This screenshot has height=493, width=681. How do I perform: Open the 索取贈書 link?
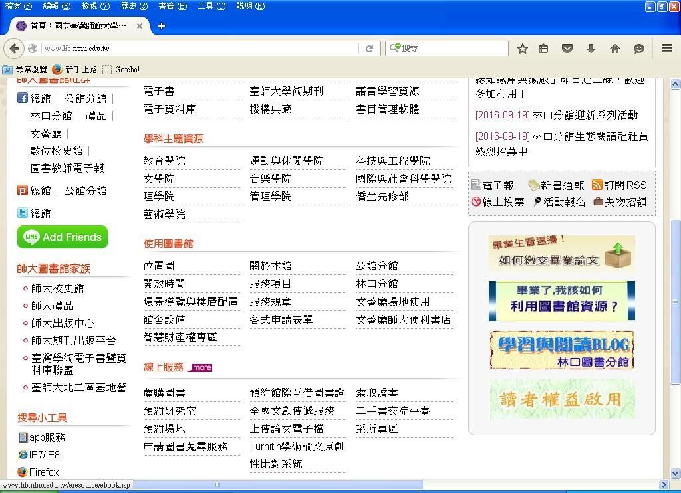[377, 393]
